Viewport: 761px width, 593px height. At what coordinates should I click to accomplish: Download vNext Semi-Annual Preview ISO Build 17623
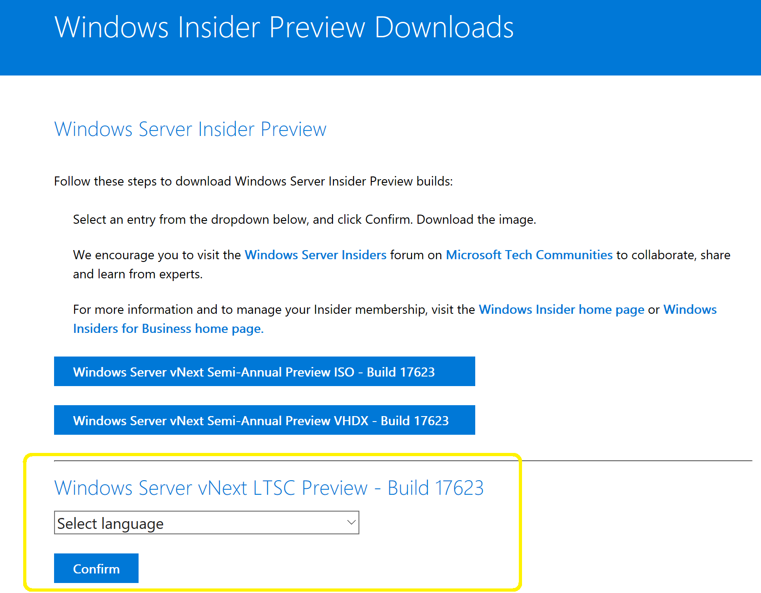pyautogui.click(x=264, y=372)
